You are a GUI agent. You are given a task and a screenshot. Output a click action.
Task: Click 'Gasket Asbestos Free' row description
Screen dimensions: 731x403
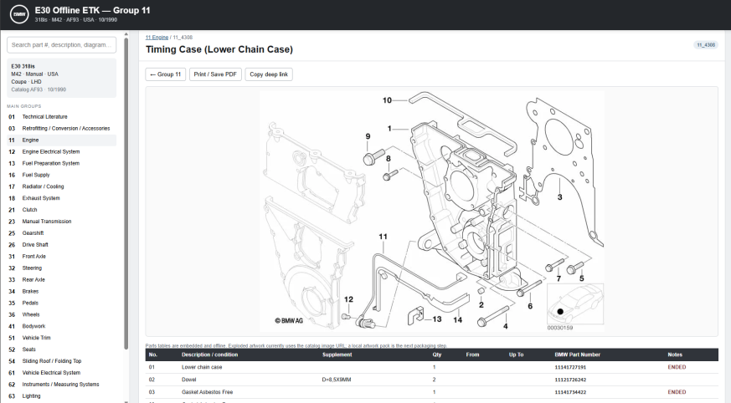click(207, 392)
